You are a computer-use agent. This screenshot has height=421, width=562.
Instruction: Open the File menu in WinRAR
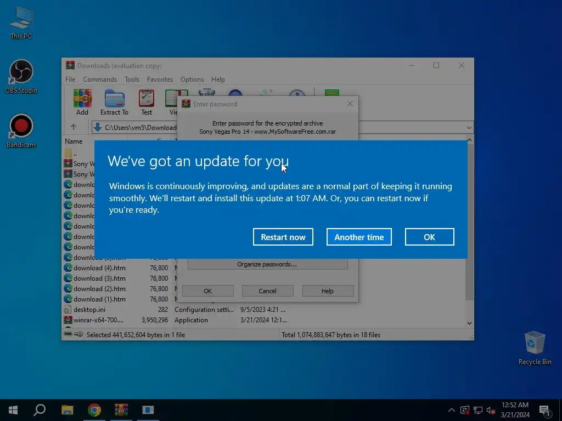[70, 79]
